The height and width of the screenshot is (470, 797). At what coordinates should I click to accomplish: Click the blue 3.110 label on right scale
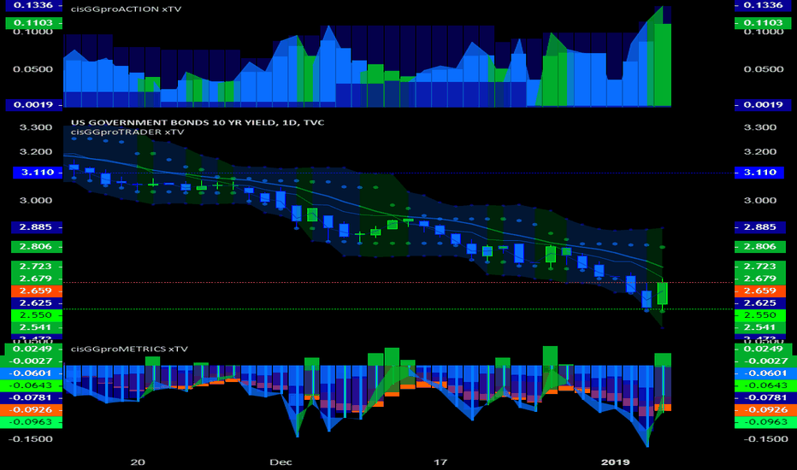pos(760,173)
